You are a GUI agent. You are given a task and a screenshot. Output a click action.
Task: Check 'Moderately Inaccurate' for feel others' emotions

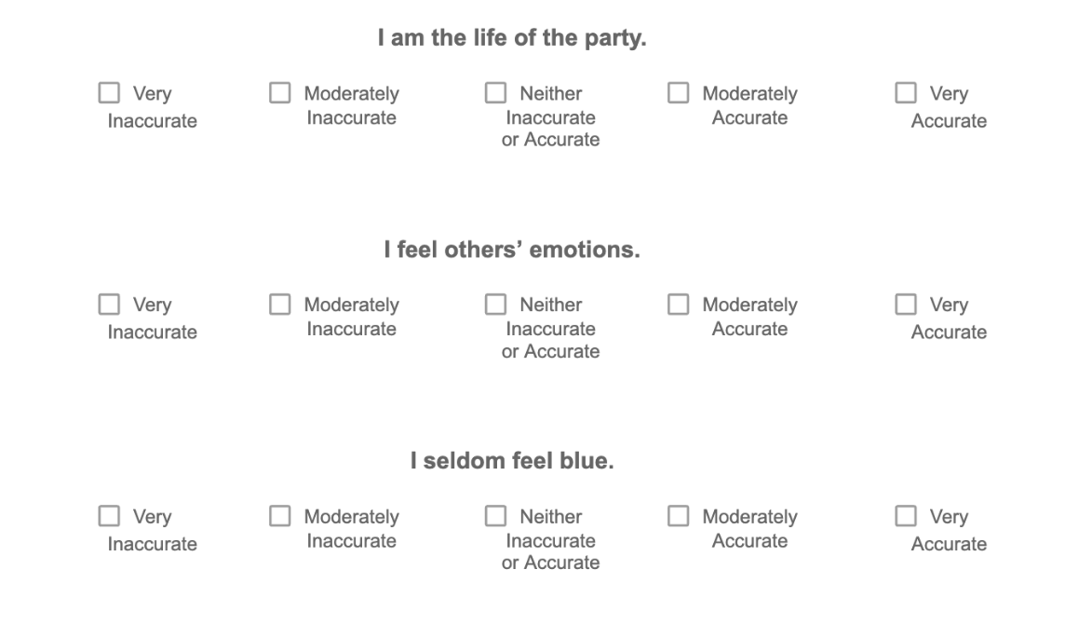point(280,305)
